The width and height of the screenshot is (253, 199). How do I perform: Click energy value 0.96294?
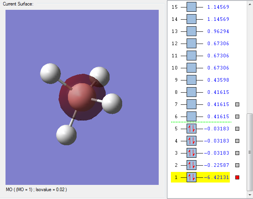click(x=218, y=31)
